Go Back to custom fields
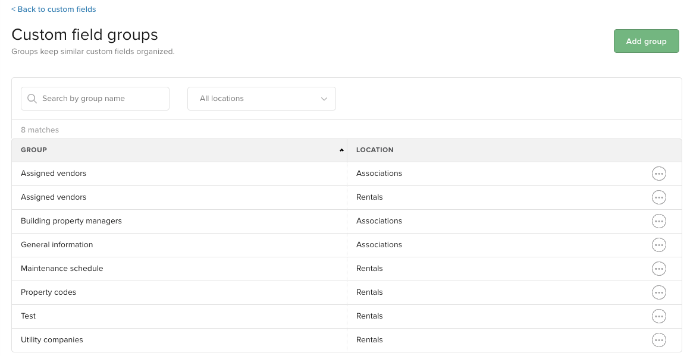 [54, 9]
